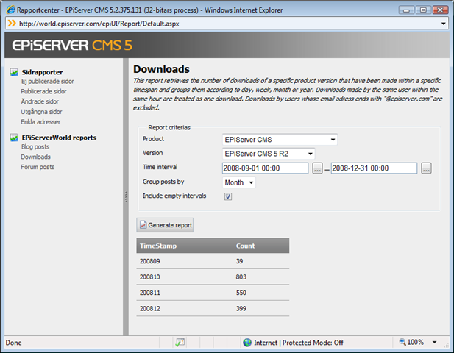454x353 pixels.
Task: Click the start time interval field
Action: point(265,168)
